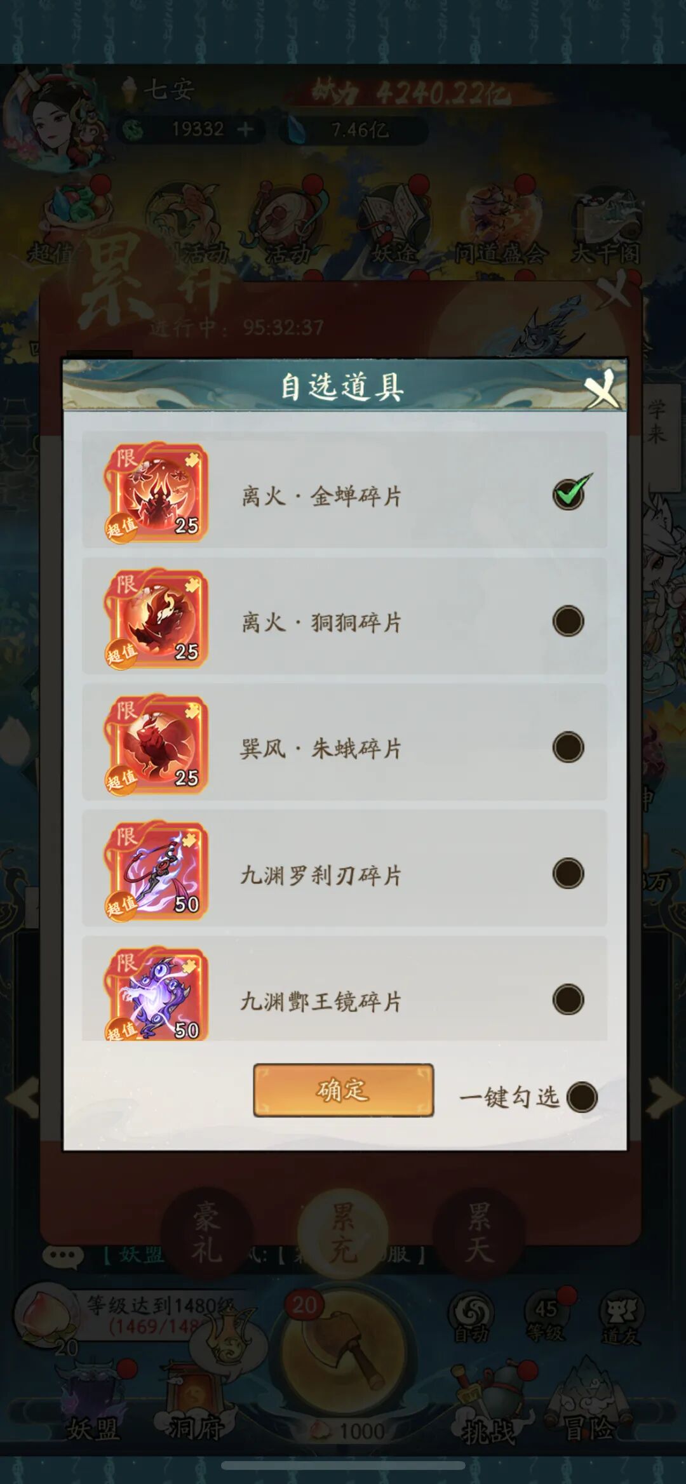686x1484 pixels.
Task: Select the 九渊罗刹刃碎片 radio button
Action: [x=568, y=873]
